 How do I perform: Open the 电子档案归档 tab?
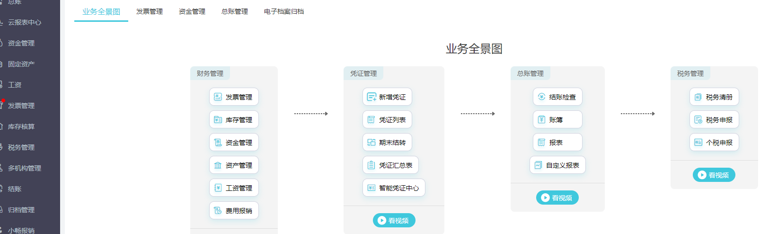click(x=284, y=11)
